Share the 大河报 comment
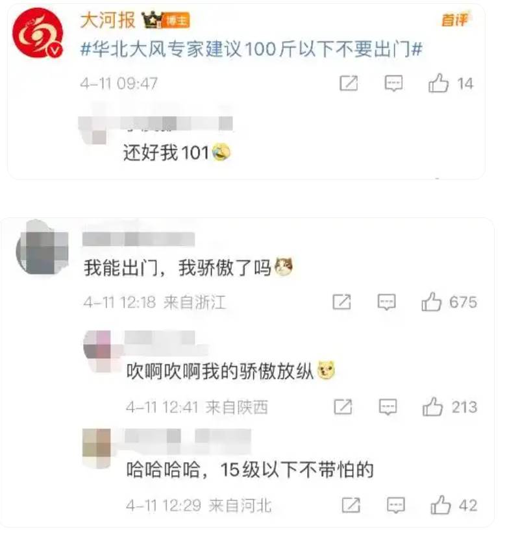This screenshot has width=507, height=540. click(x=349, y=83)
